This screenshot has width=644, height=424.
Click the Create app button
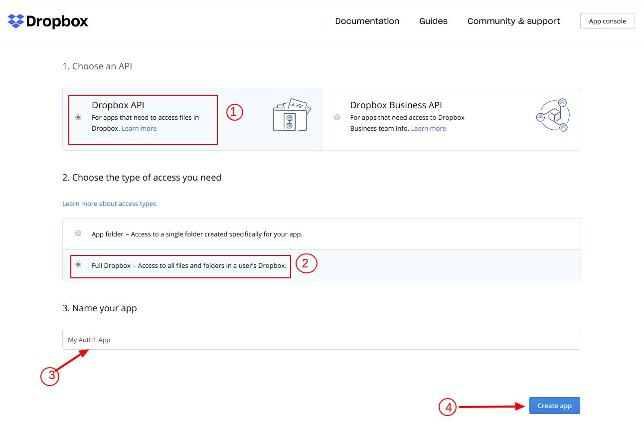tap(554, 406)
